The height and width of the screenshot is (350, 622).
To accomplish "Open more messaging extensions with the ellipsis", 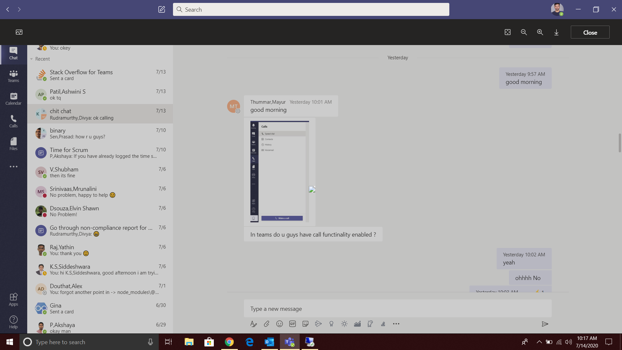I will (396, 324).
